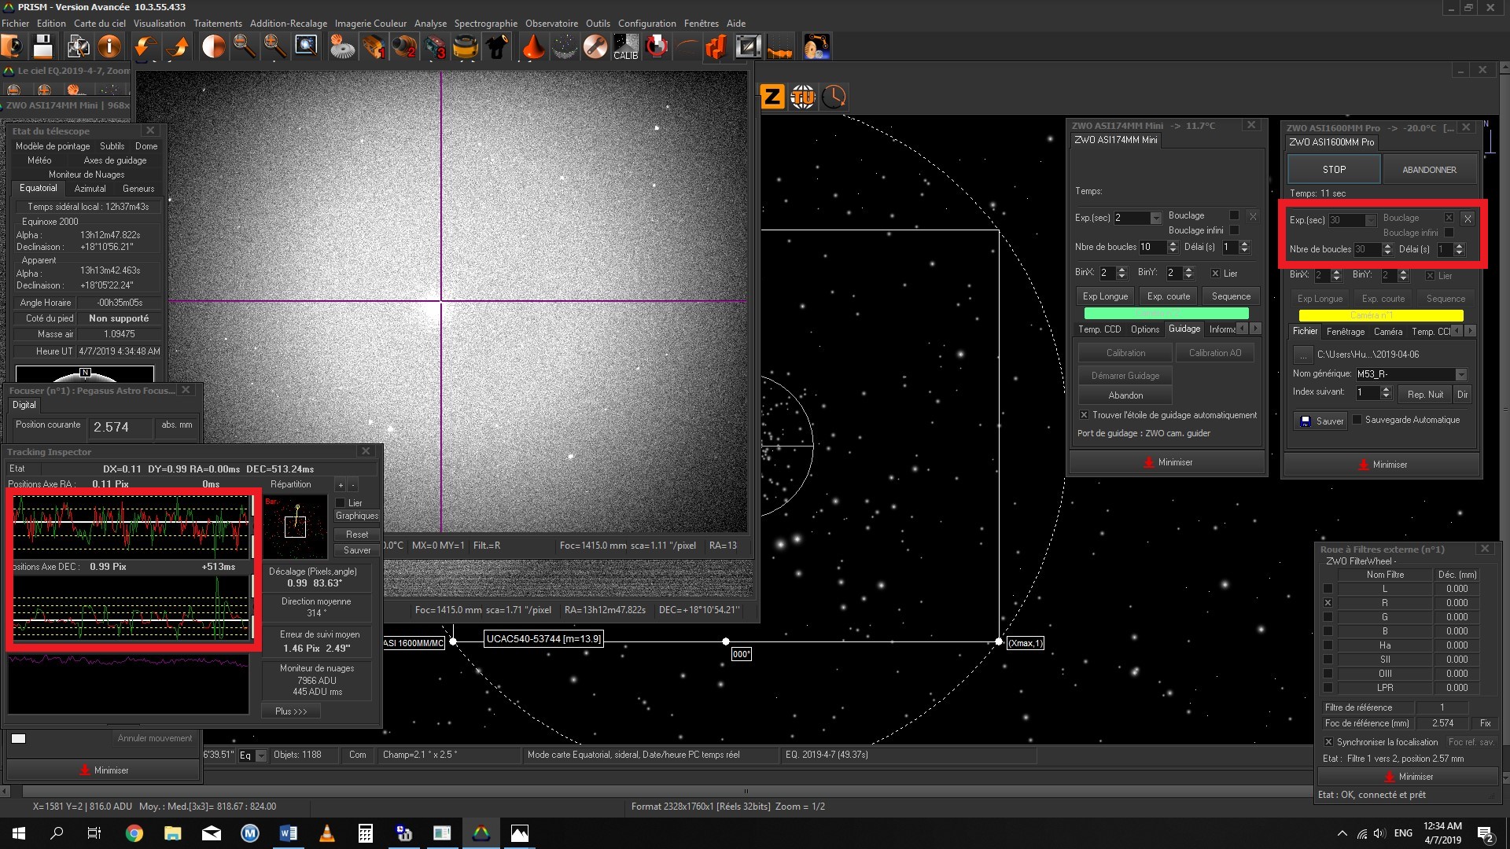This screenshot has height=849, width=1510.
Task: Adjust BinY stepper in ASI174MM Mini panel
Action: (x=1188, y=273)
